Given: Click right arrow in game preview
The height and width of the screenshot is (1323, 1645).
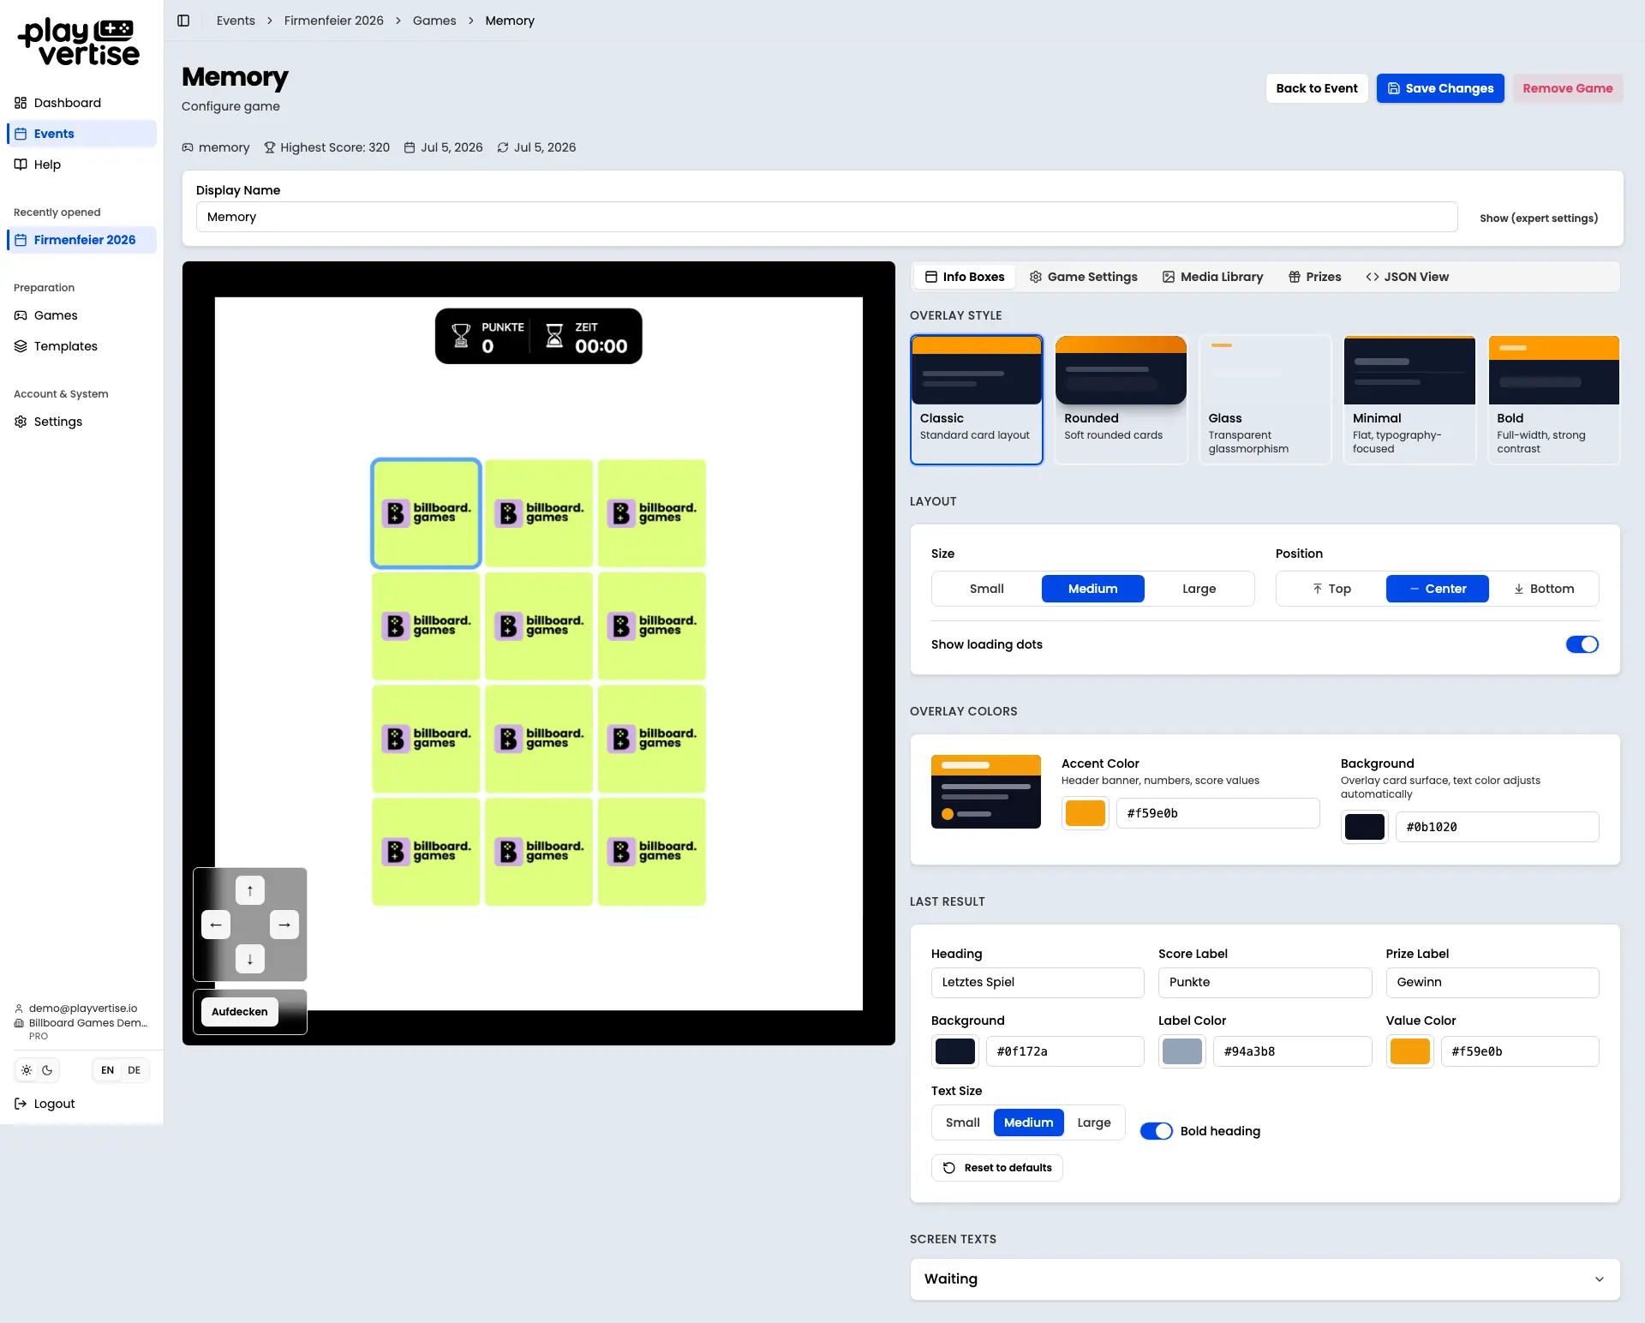Looking at the screenshot, I should [284, 925].
